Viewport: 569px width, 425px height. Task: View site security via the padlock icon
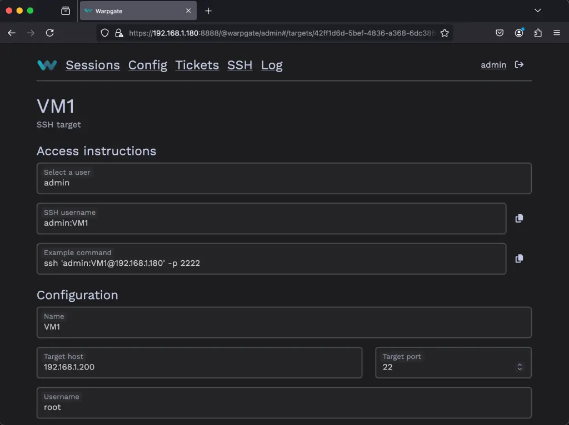point(118,33)
